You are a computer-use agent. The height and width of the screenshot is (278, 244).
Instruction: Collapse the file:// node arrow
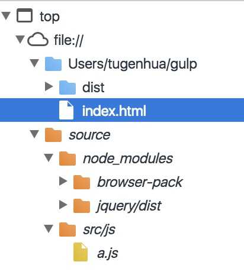(20, 40)
